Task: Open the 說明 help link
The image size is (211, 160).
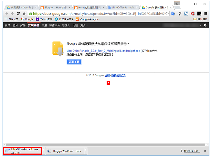Action: (x=107, y=75)
